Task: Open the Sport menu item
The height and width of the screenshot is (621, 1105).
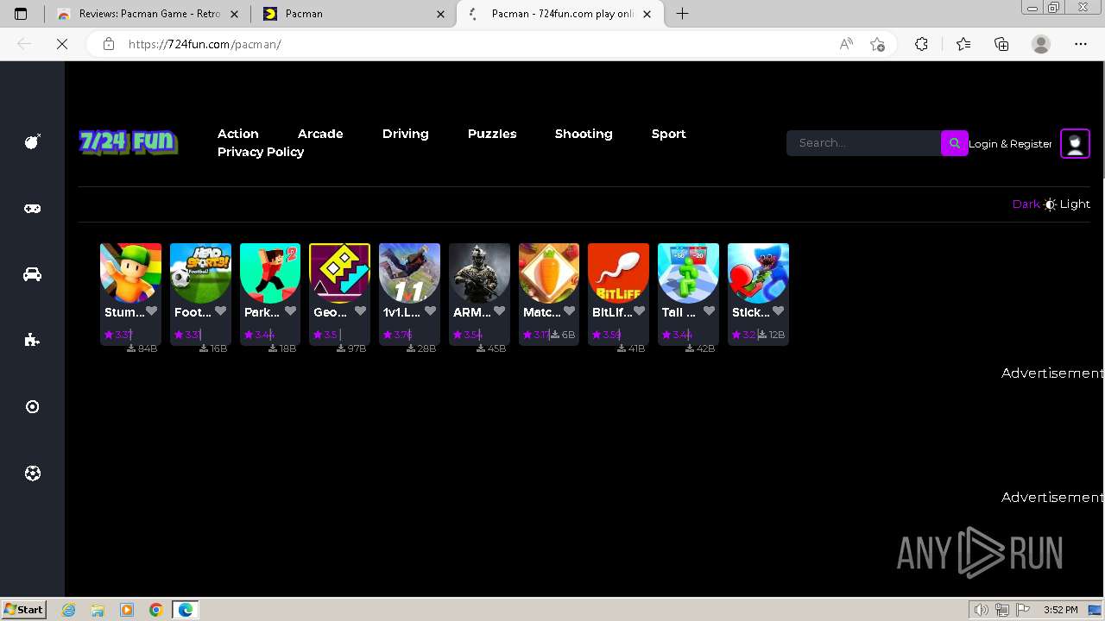Action: click(668, 134)
